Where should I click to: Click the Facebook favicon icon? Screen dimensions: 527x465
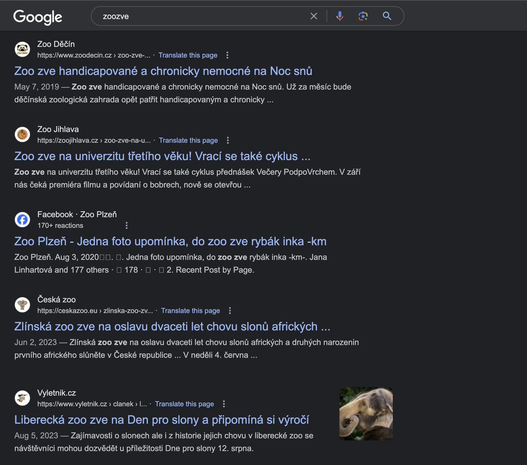pyautogui.click(x=22, y=220)
